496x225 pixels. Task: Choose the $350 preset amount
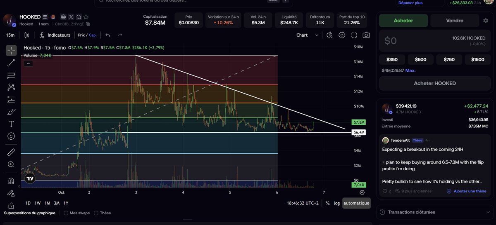[392, 59]
